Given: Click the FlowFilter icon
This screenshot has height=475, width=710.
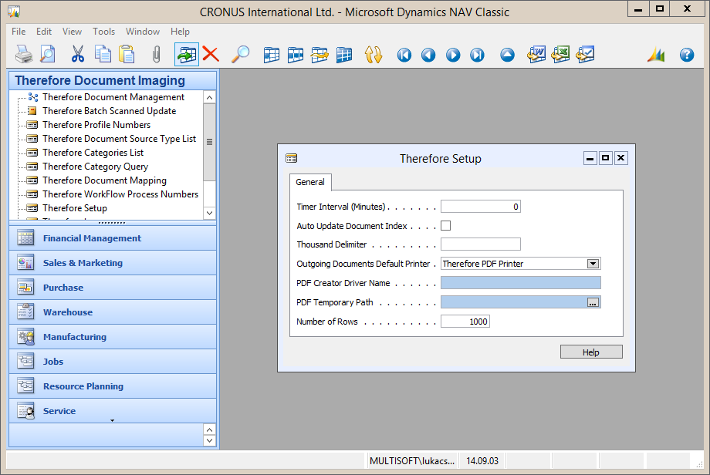Looking at the screenshot, I should pos(319,55).
